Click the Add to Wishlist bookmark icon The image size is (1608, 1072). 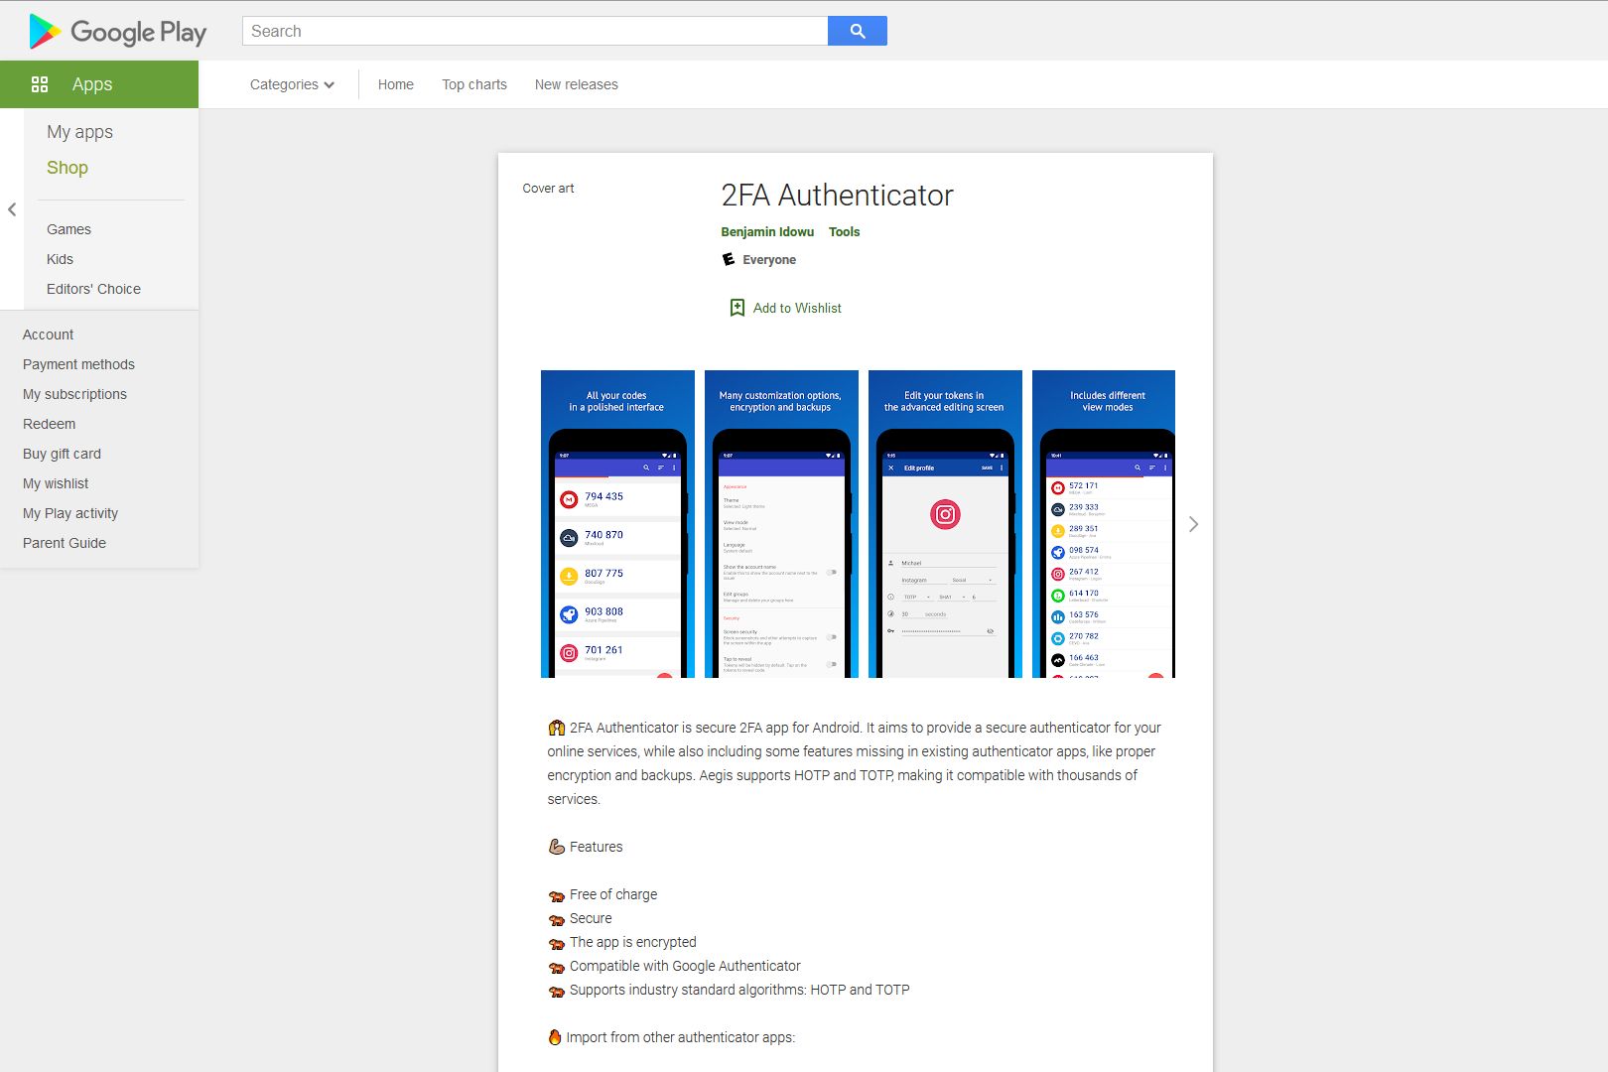point(737,308)
